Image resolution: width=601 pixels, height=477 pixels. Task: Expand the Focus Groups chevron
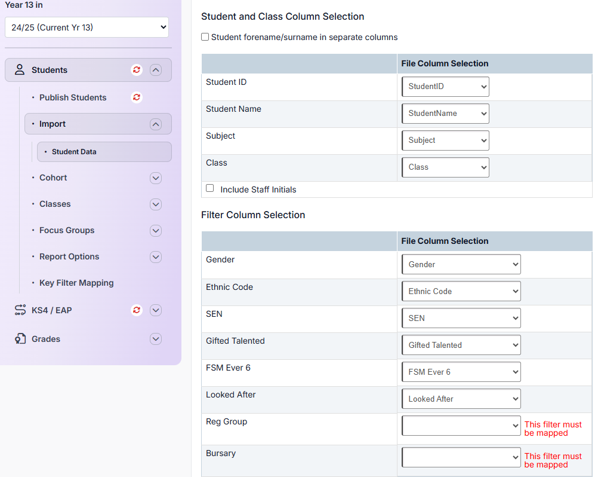point(156,231)
